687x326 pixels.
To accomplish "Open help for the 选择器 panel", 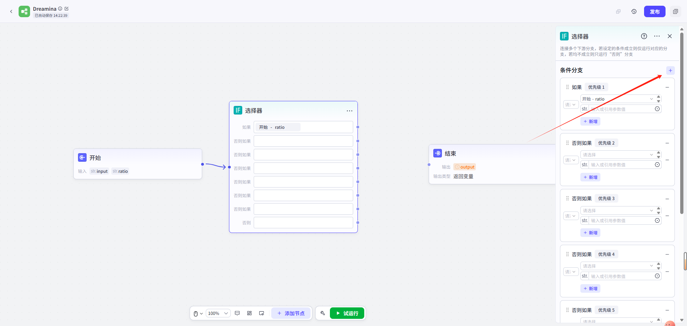I will click(x=644, y=36).
